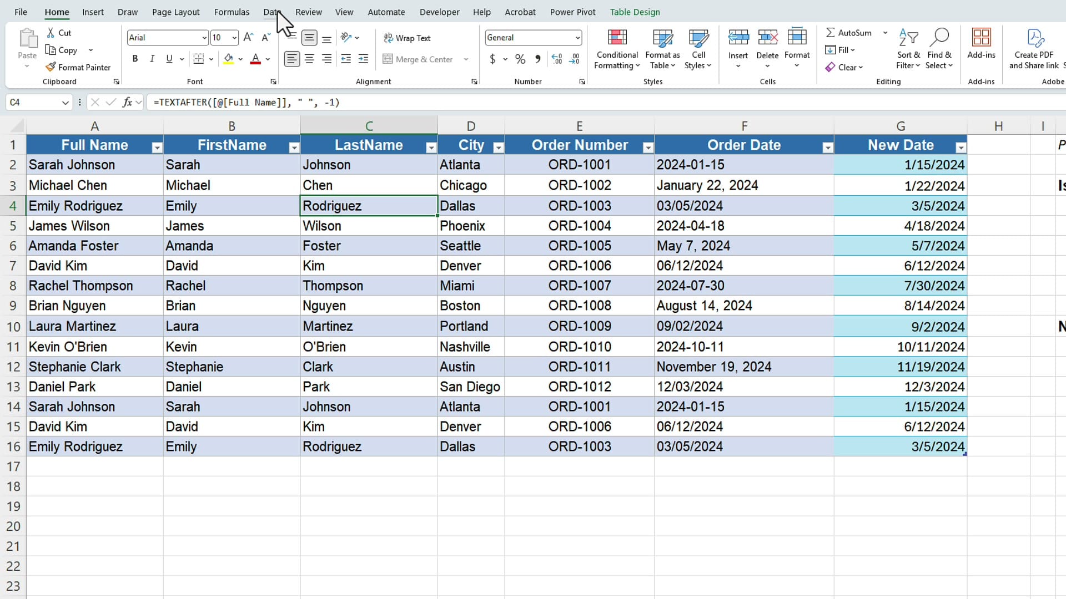Open the Order Date filter dropdown
Image resolution: width=1066 pixels, height=599 pixels.
(828, 147)
